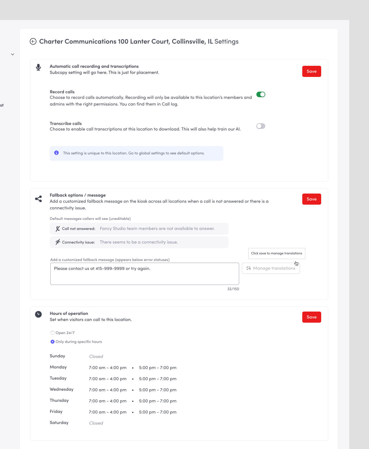Viewport: 369px width, 449px height.
Task: Click Thursday's 7:00 am - 4:00 pm hours
Action: tap(108, 401)
